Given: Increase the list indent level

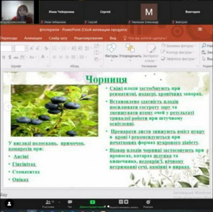Looking at the screenshot, I should (80, 48).
